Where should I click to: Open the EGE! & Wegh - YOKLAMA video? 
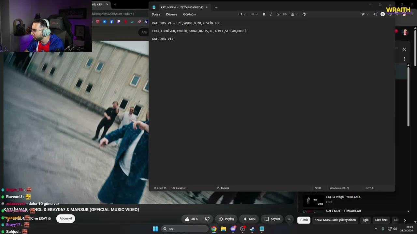[343, 197]
